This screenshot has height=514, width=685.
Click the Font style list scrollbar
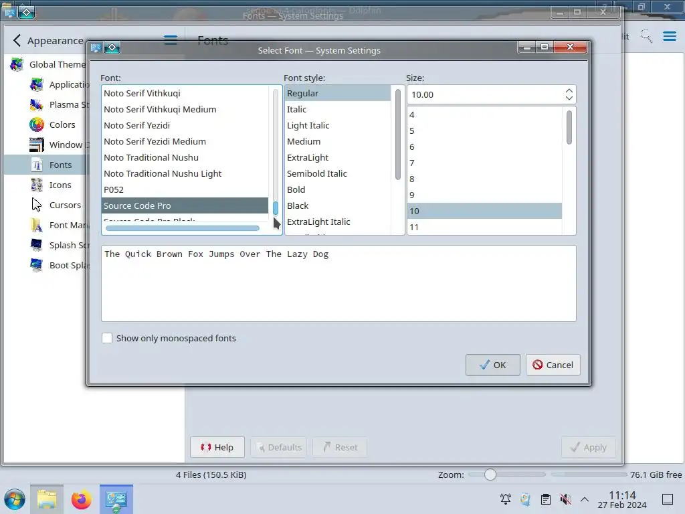point(397,135)
